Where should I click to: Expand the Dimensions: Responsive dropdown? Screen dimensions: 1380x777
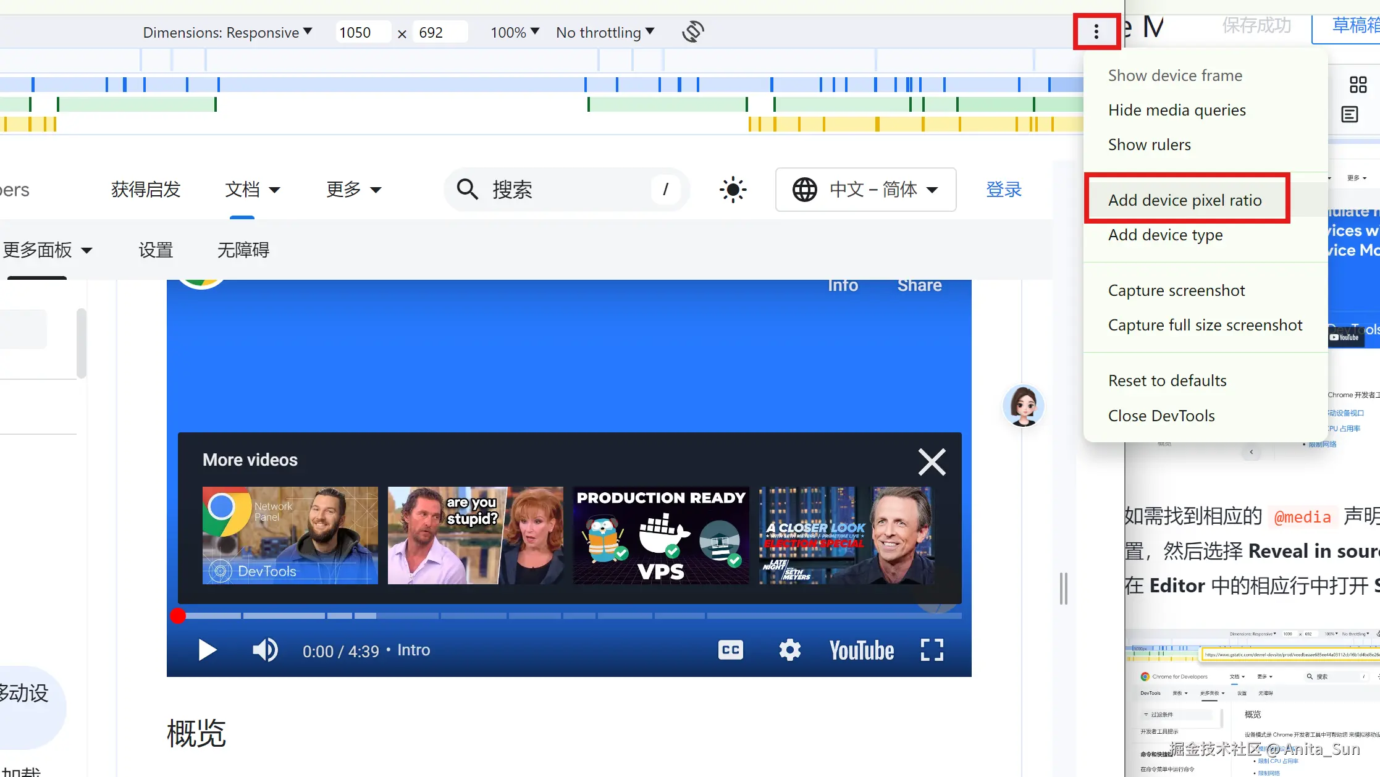pyautogui.click(x=227, y=32)
